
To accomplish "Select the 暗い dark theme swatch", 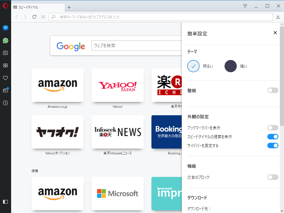I will tap(231, 66).
